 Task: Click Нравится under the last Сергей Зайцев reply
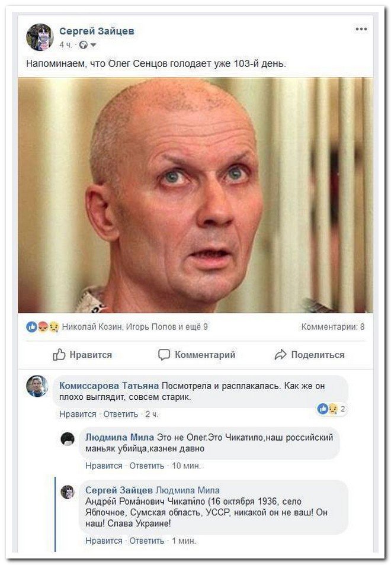click(x=104, y=541)
